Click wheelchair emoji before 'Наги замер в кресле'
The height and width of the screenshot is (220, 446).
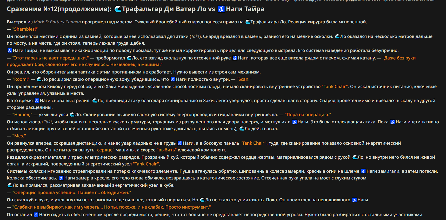pos(61,178)
